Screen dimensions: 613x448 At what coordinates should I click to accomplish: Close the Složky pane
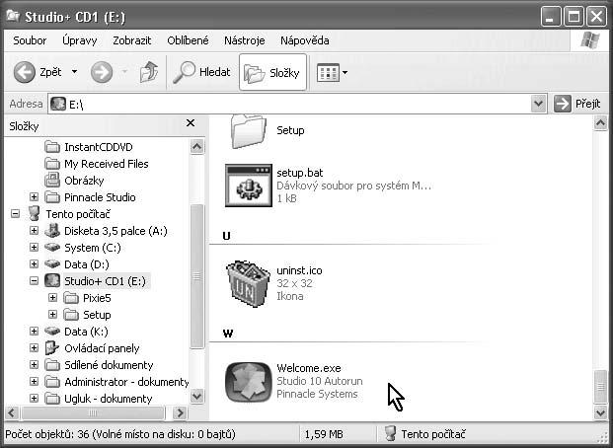click(191, 123)
